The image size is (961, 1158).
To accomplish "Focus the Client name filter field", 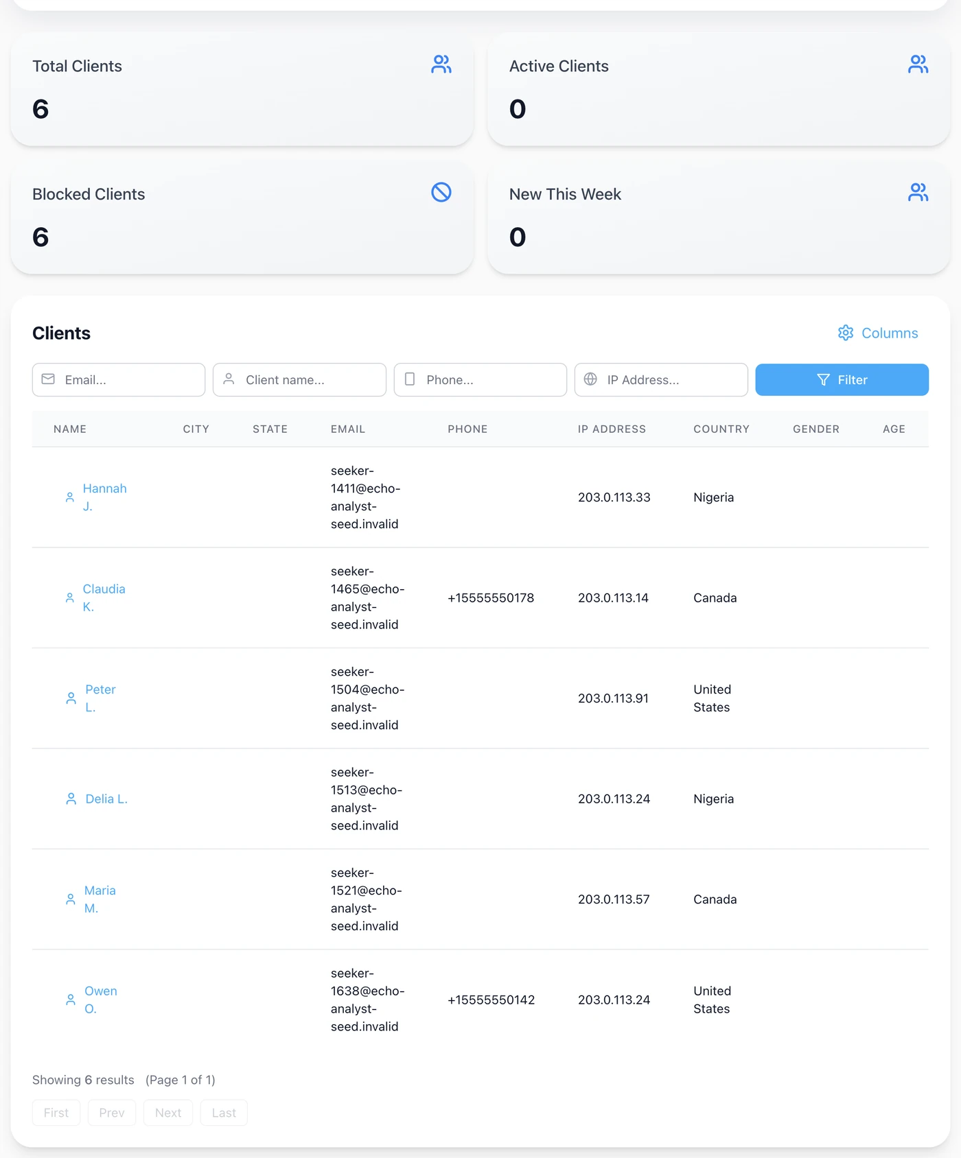I will [x=299, y=380].
